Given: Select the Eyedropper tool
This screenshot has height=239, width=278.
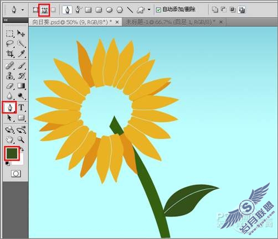Looking at the screenshot, I should 21,54.
